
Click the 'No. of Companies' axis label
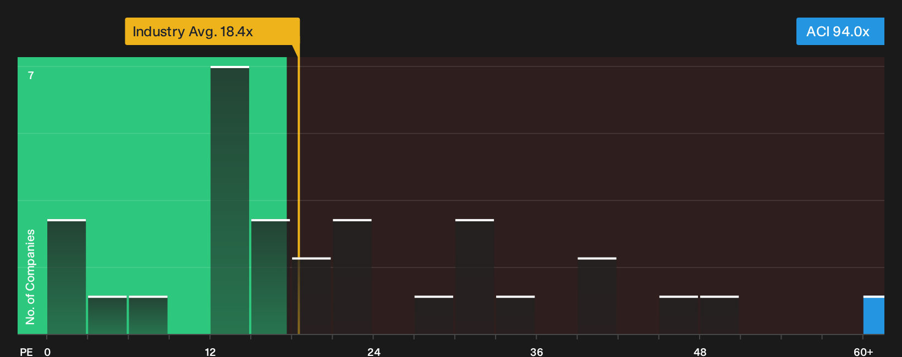(30, 276)
